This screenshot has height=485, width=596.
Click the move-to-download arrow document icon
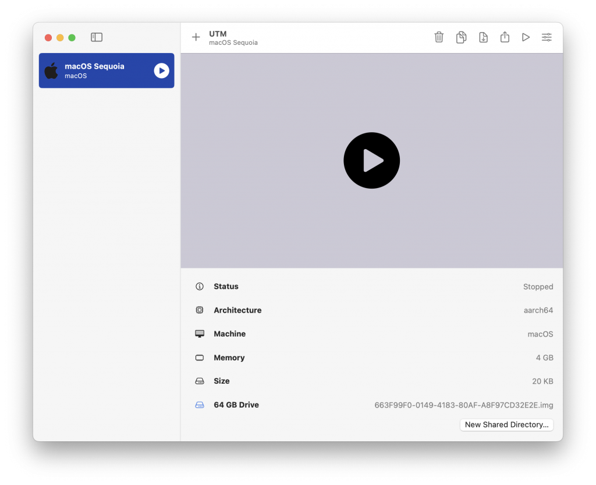point(483,37)
